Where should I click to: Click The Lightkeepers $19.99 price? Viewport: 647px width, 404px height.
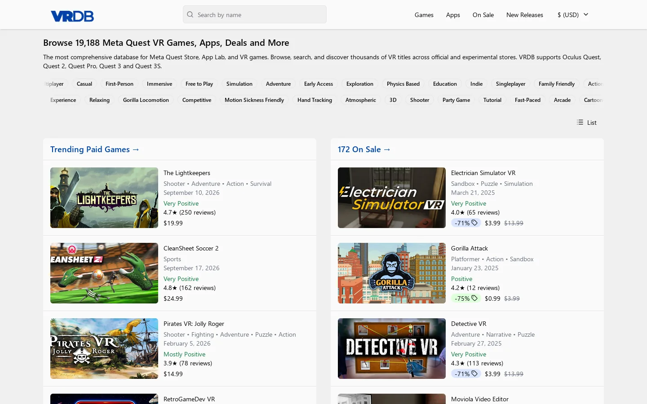(x=173, y=223)
